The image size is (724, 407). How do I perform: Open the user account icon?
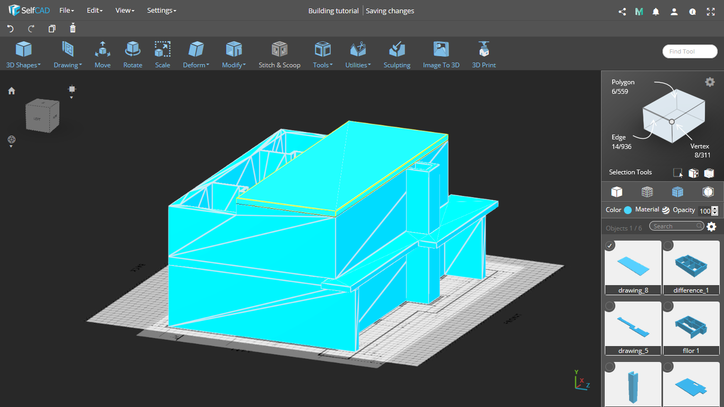click(x=674, y=11)
